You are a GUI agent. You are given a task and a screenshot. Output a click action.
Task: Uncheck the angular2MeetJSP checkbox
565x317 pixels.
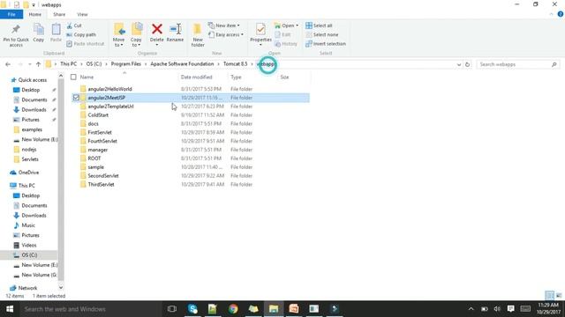point(76,98)
